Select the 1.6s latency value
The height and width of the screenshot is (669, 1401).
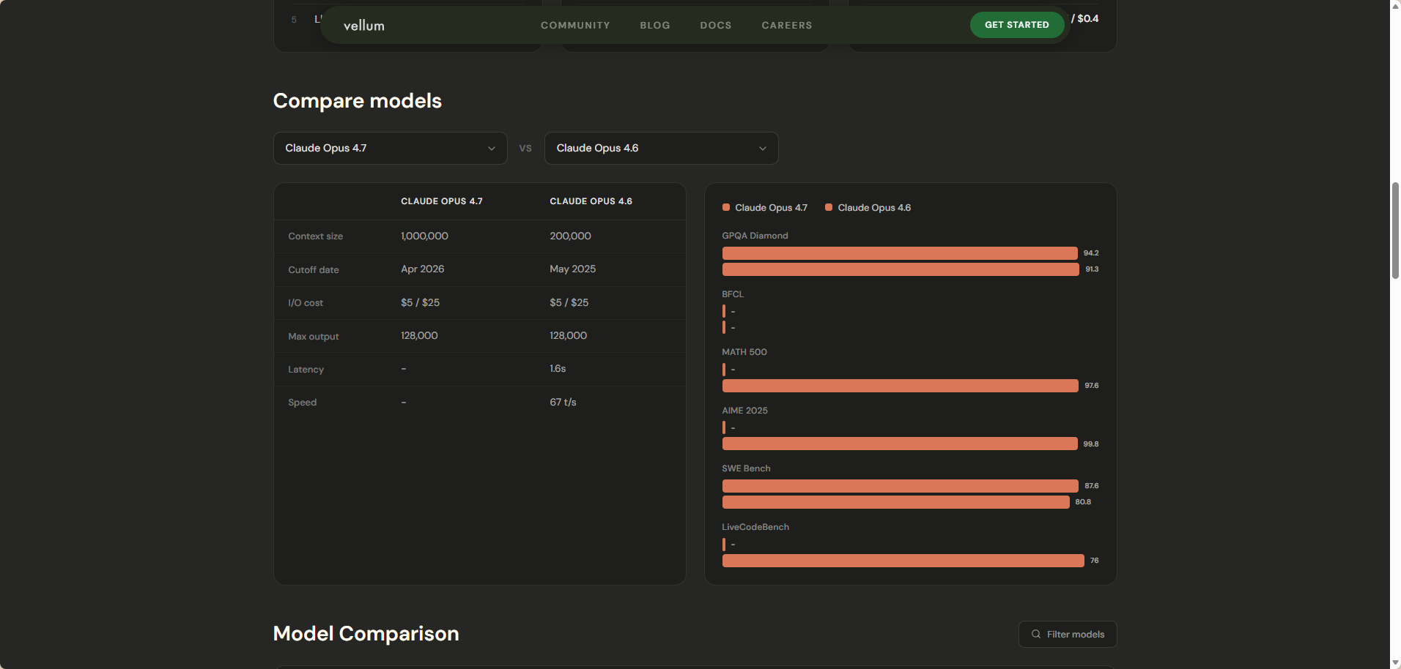558,368
